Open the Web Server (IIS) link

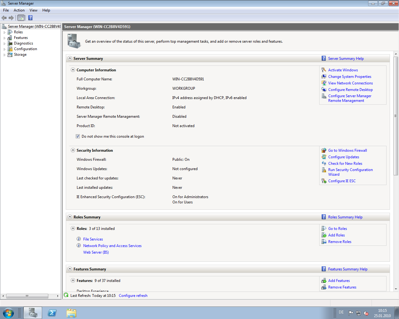pyautogui.click(x=96, y=252)
